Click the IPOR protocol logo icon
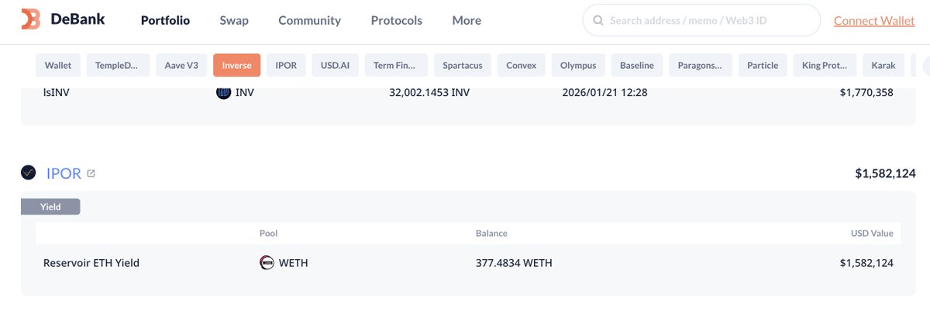This screenshot has height=318, width=930. pos(29,173)
